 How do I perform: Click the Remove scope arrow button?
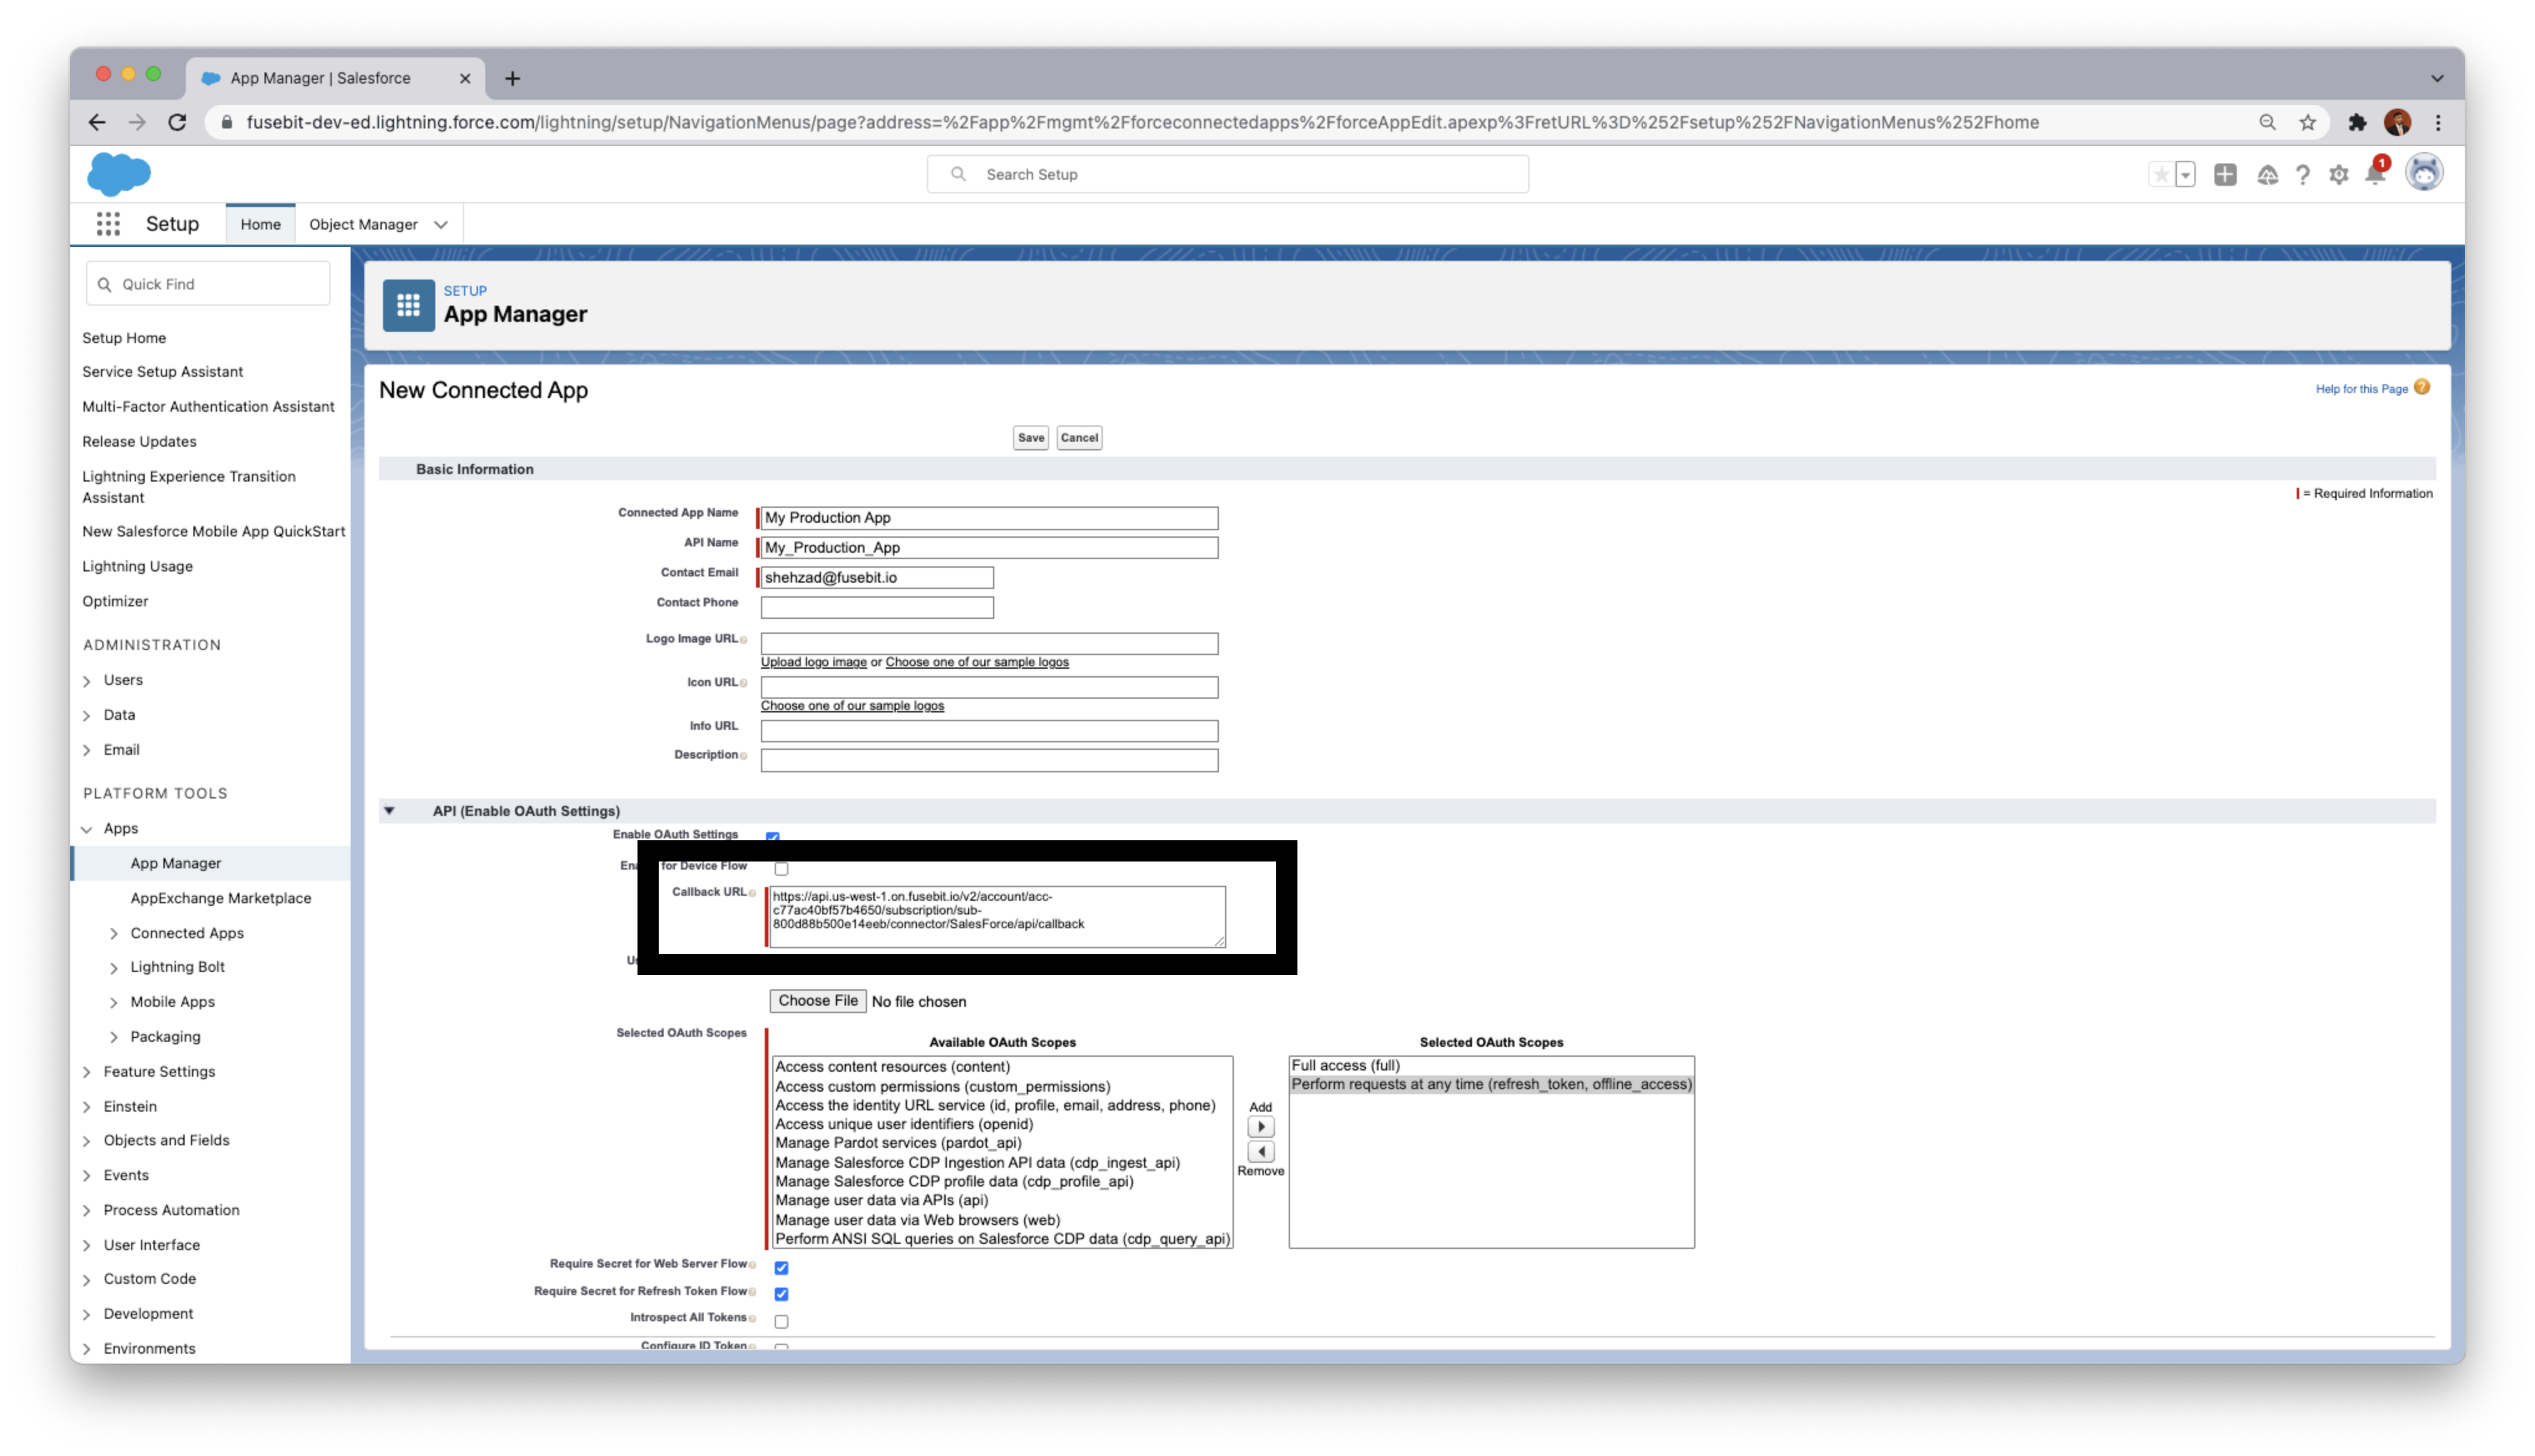point(1261,1152)
